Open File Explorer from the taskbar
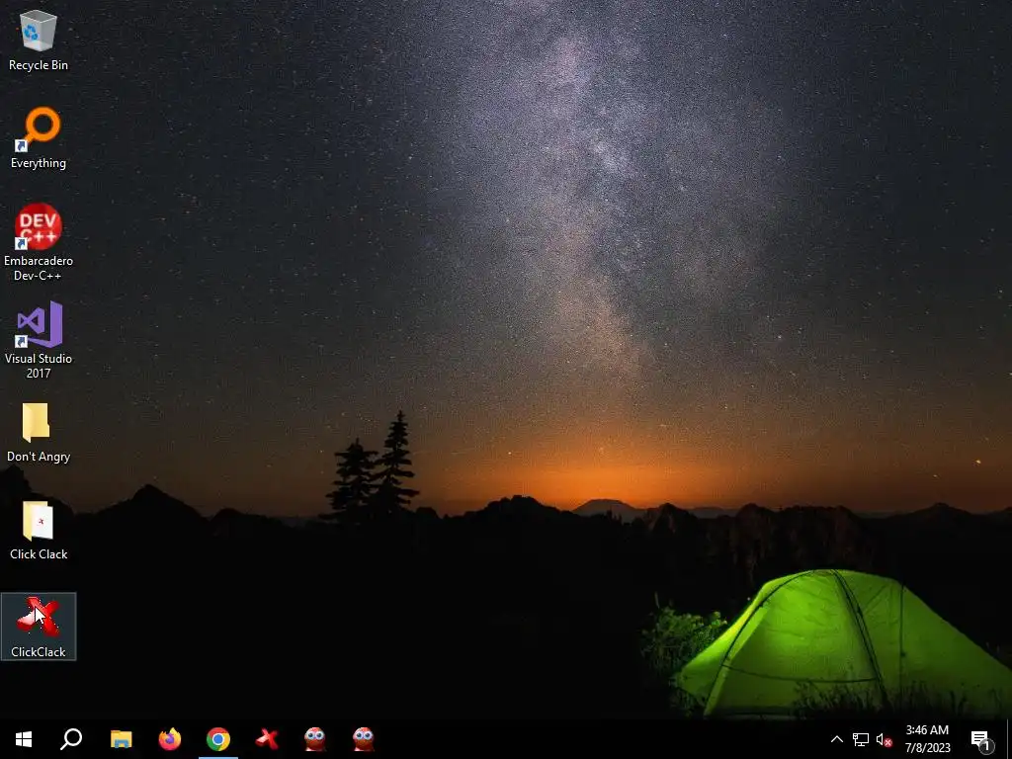The width and height of the screenshot is (1012, 759). tap(121, 739)
